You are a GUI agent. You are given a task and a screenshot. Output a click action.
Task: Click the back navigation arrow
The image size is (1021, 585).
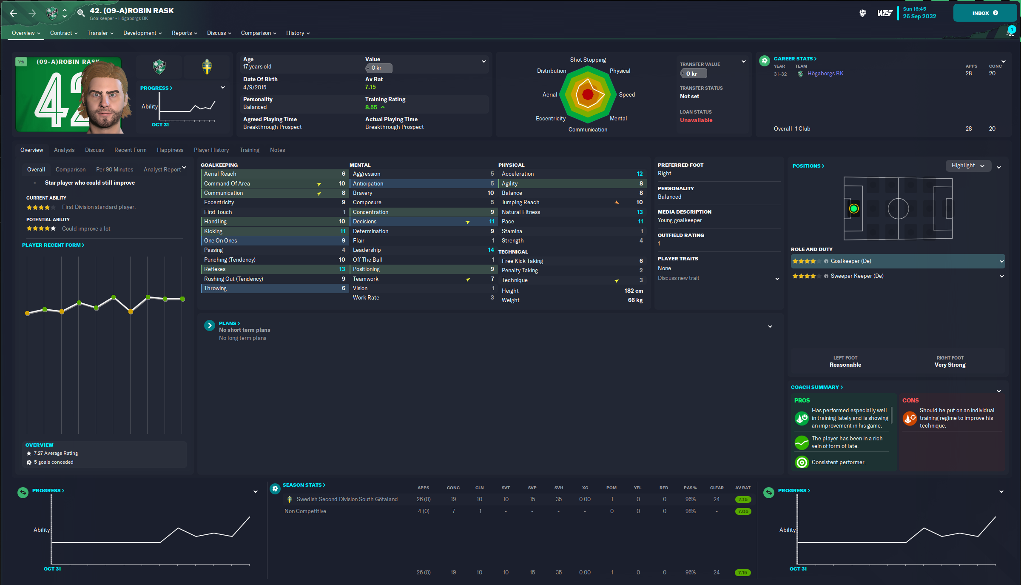tap(13, 13)
